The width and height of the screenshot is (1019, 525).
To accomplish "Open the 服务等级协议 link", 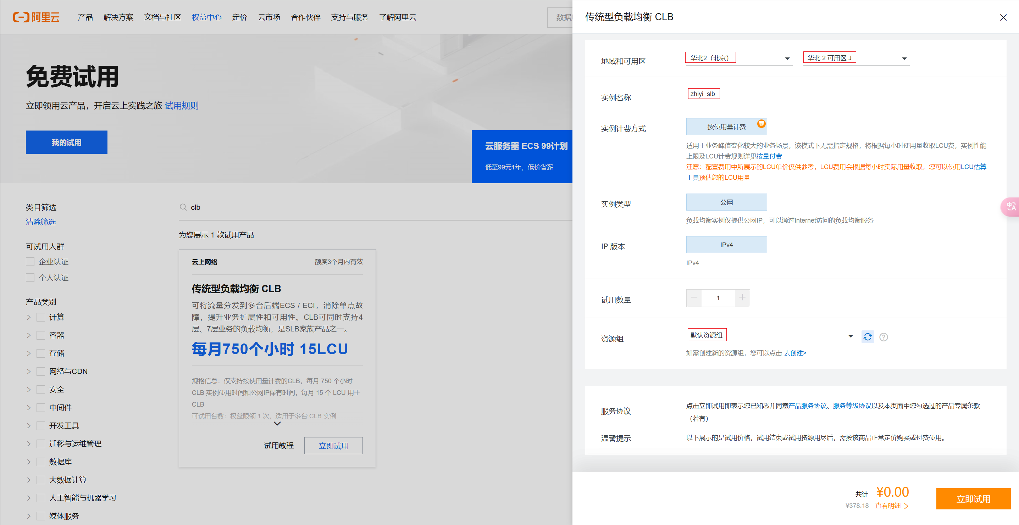I will [852, 406].
